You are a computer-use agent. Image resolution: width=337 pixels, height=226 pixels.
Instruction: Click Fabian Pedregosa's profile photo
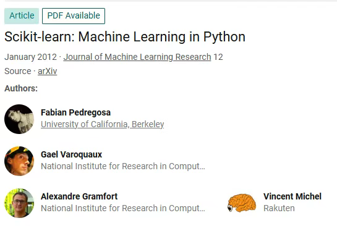[19, 119]
